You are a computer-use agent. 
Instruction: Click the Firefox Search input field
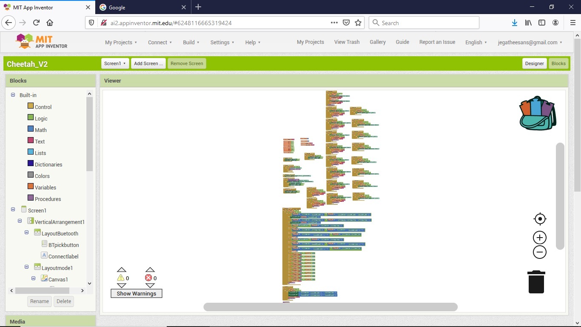424,23
